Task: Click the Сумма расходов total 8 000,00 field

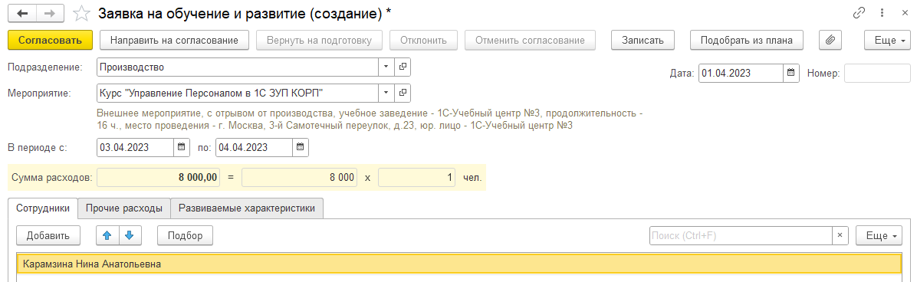Action: tap(159, 177)
